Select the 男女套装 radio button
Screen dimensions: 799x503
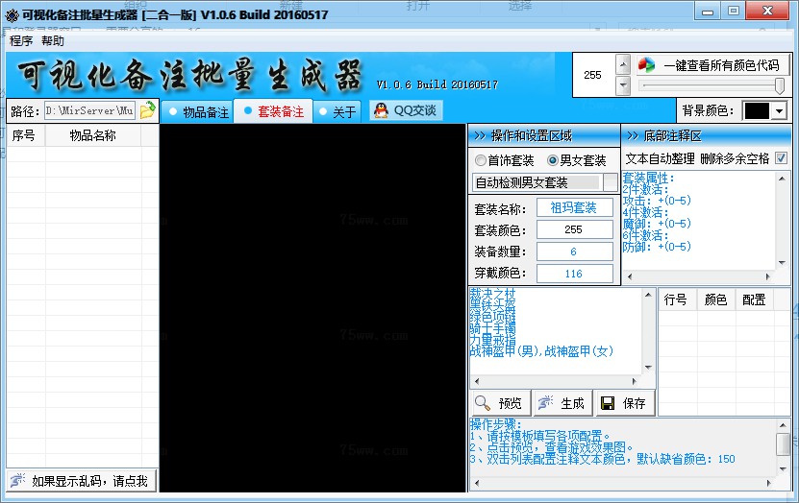pyautogui.click(x=553, y=160)
